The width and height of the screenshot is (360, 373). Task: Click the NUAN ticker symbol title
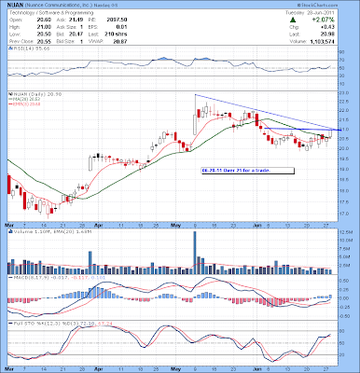(15, 6)
